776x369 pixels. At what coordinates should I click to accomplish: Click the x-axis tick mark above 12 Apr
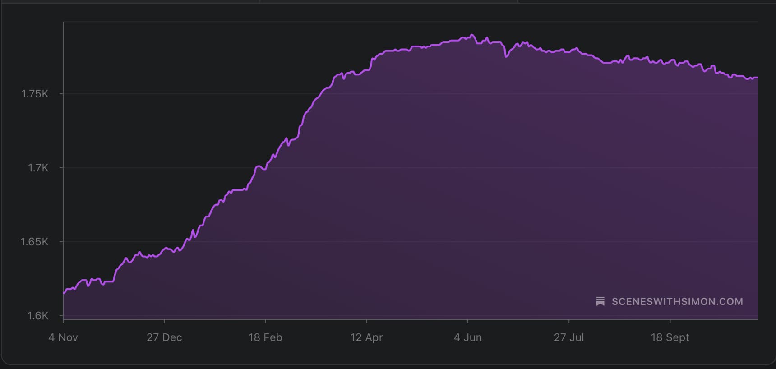click(x=366, y=321)
